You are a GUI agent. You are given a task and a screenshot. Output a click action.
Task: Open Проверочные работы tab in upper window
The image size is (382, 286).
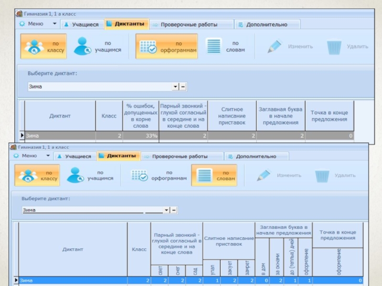(191, 24)
